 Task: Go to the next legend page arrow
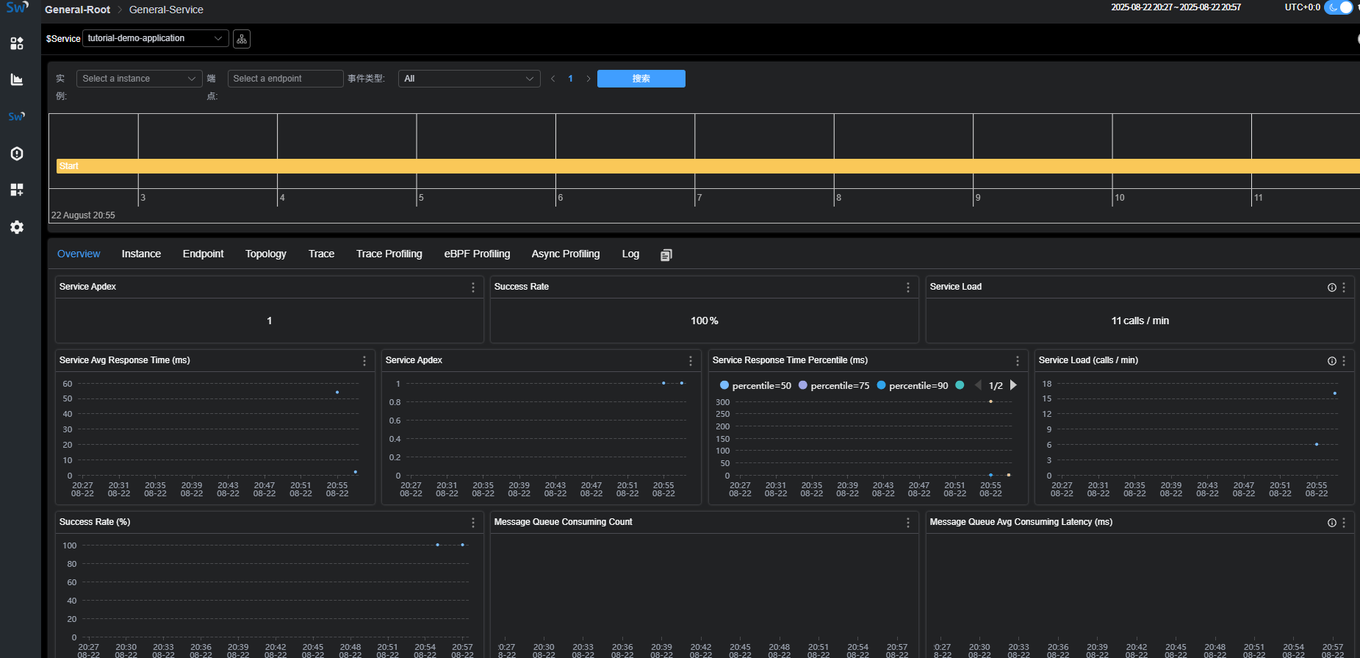click(x=1013, y=385)
